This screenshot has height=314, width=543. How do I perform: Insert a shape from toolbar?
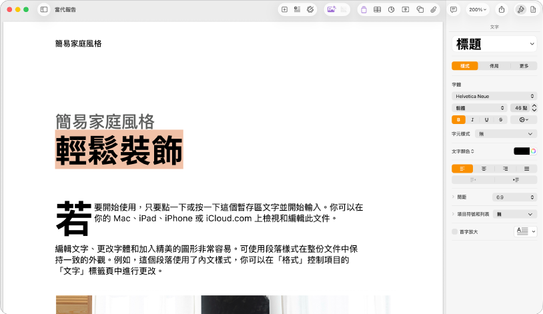(x=420, y=10)
